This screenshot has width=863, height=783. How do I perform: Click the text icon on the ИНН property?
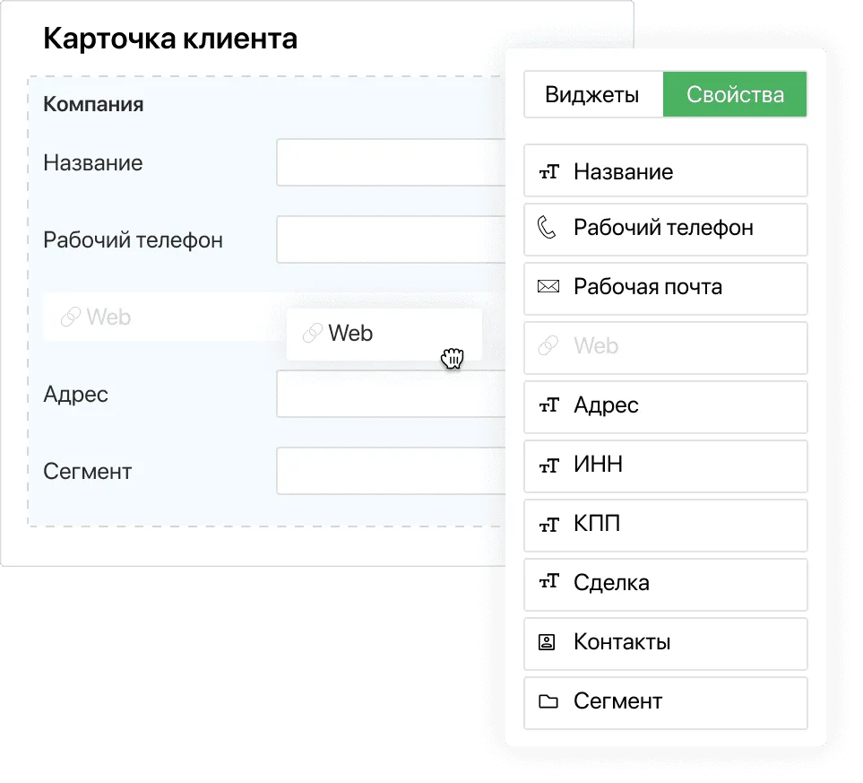549,465
